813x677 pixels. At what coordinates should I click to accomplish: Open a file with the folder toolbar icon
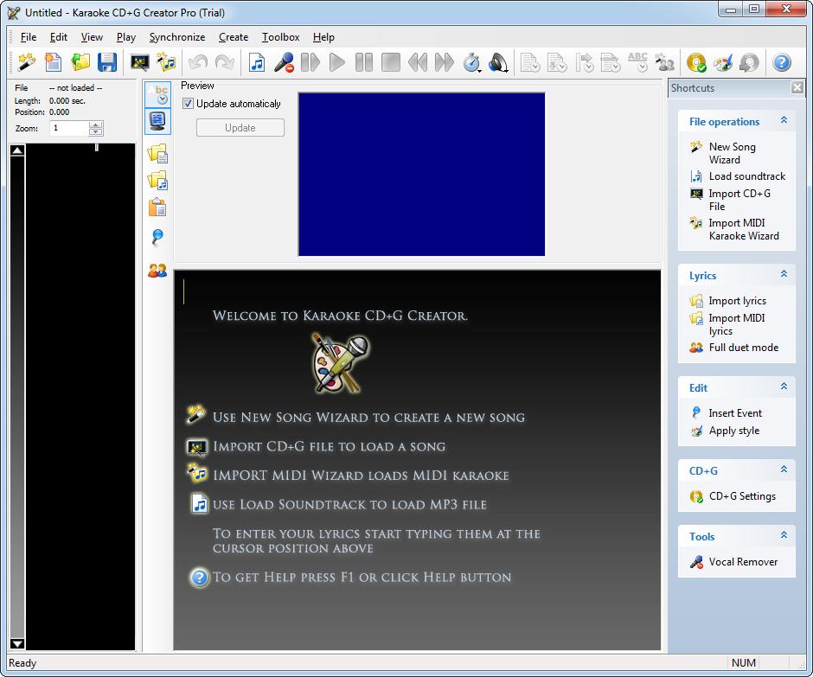click(x=80, y=63)
